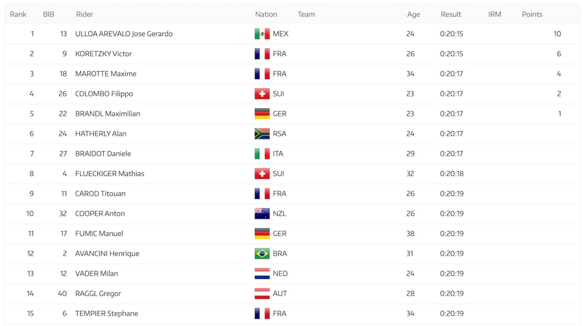Image resolution: width=586 pixels, height=326 pixels.
Task: Click the Italy flag next to ITA
Action: (262, 154)
